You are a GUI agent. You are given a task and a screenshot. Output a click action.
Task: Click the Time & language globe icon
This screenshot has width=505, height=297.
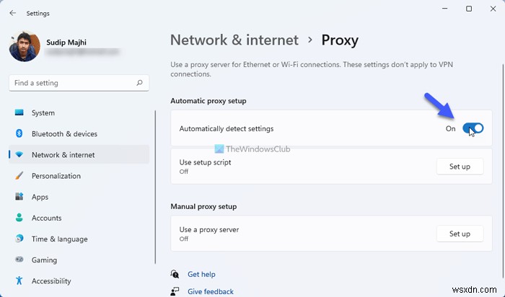tap(18, 239)
